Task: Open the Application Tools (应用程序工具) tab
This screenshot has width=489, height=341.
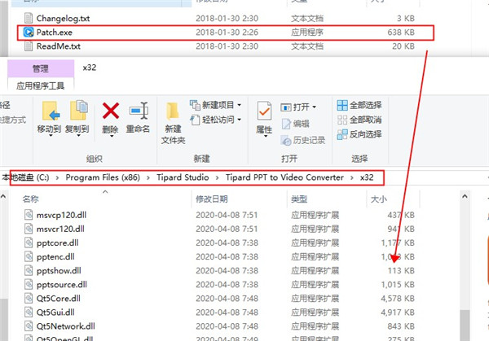Action: click(41, 85)
